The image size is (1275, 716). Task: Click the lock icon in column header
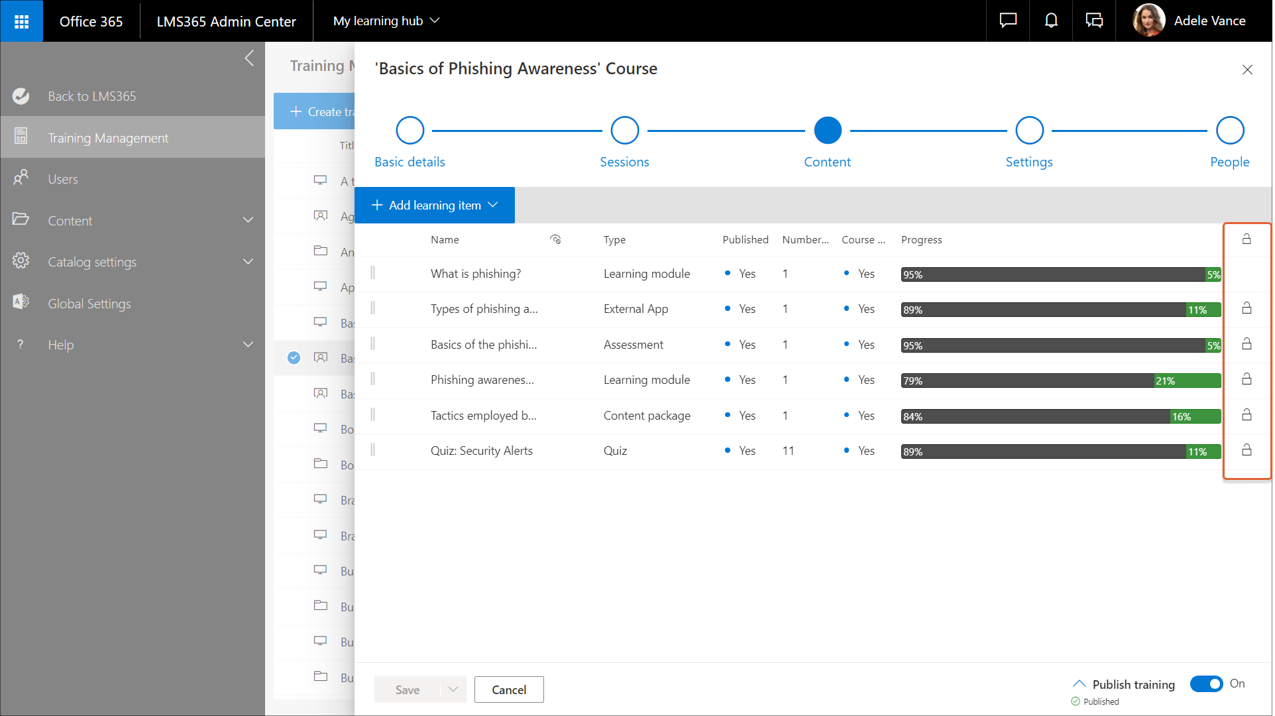point(1247,239)
